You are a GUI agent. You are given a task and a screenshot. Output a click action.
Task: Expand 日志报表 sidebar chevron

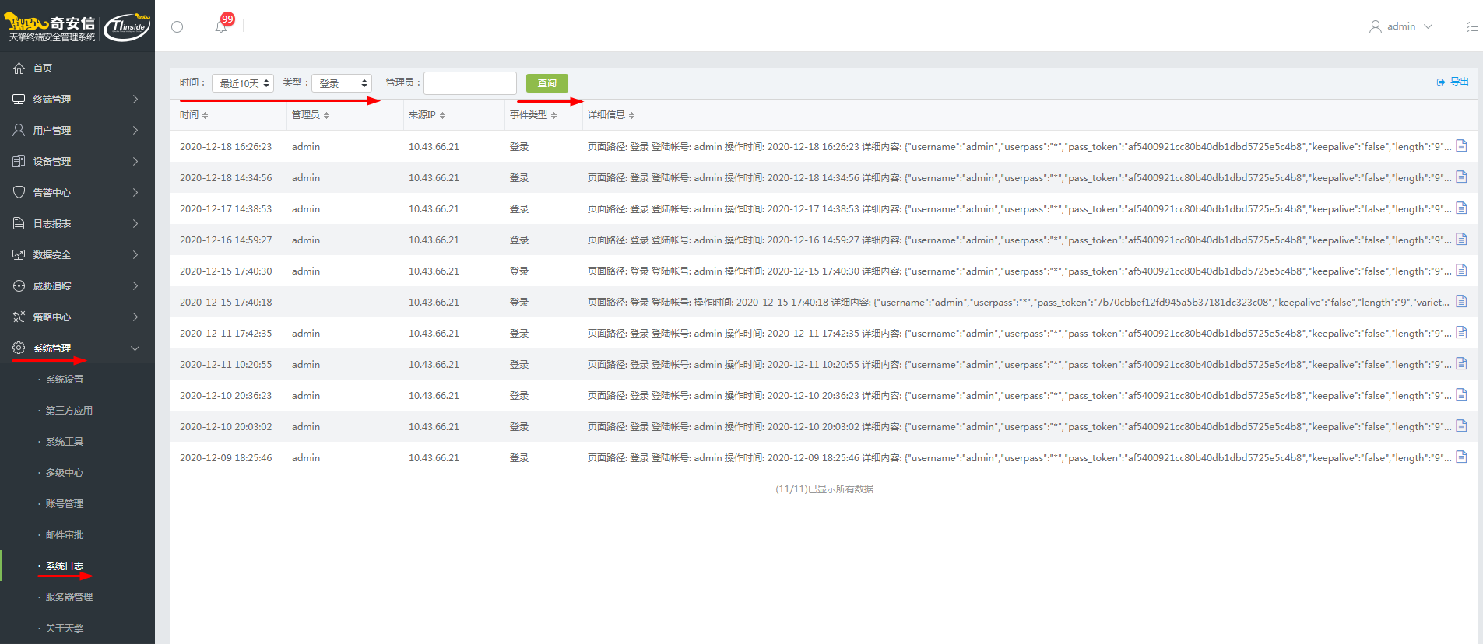(x=135, y=224)
